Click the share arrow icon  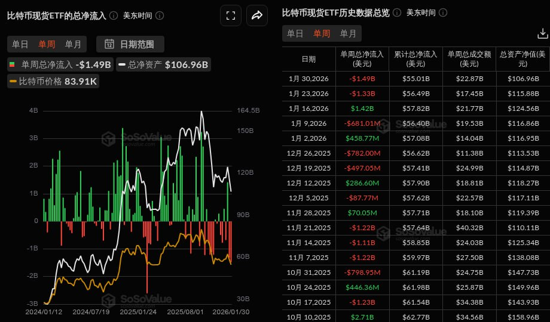click(x=257, y=16)
